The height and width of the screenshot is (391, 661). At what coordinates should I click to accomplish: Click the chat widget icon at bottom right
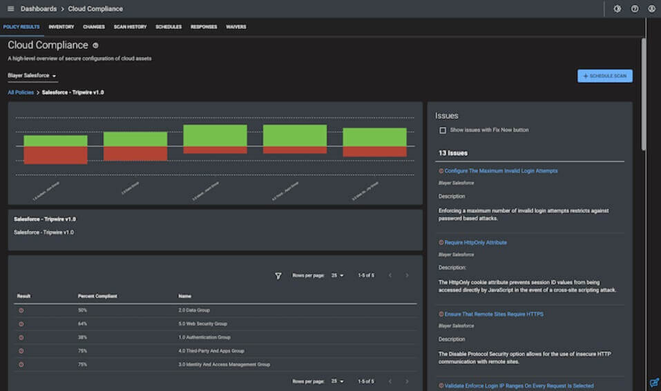[x=653, y=382]
